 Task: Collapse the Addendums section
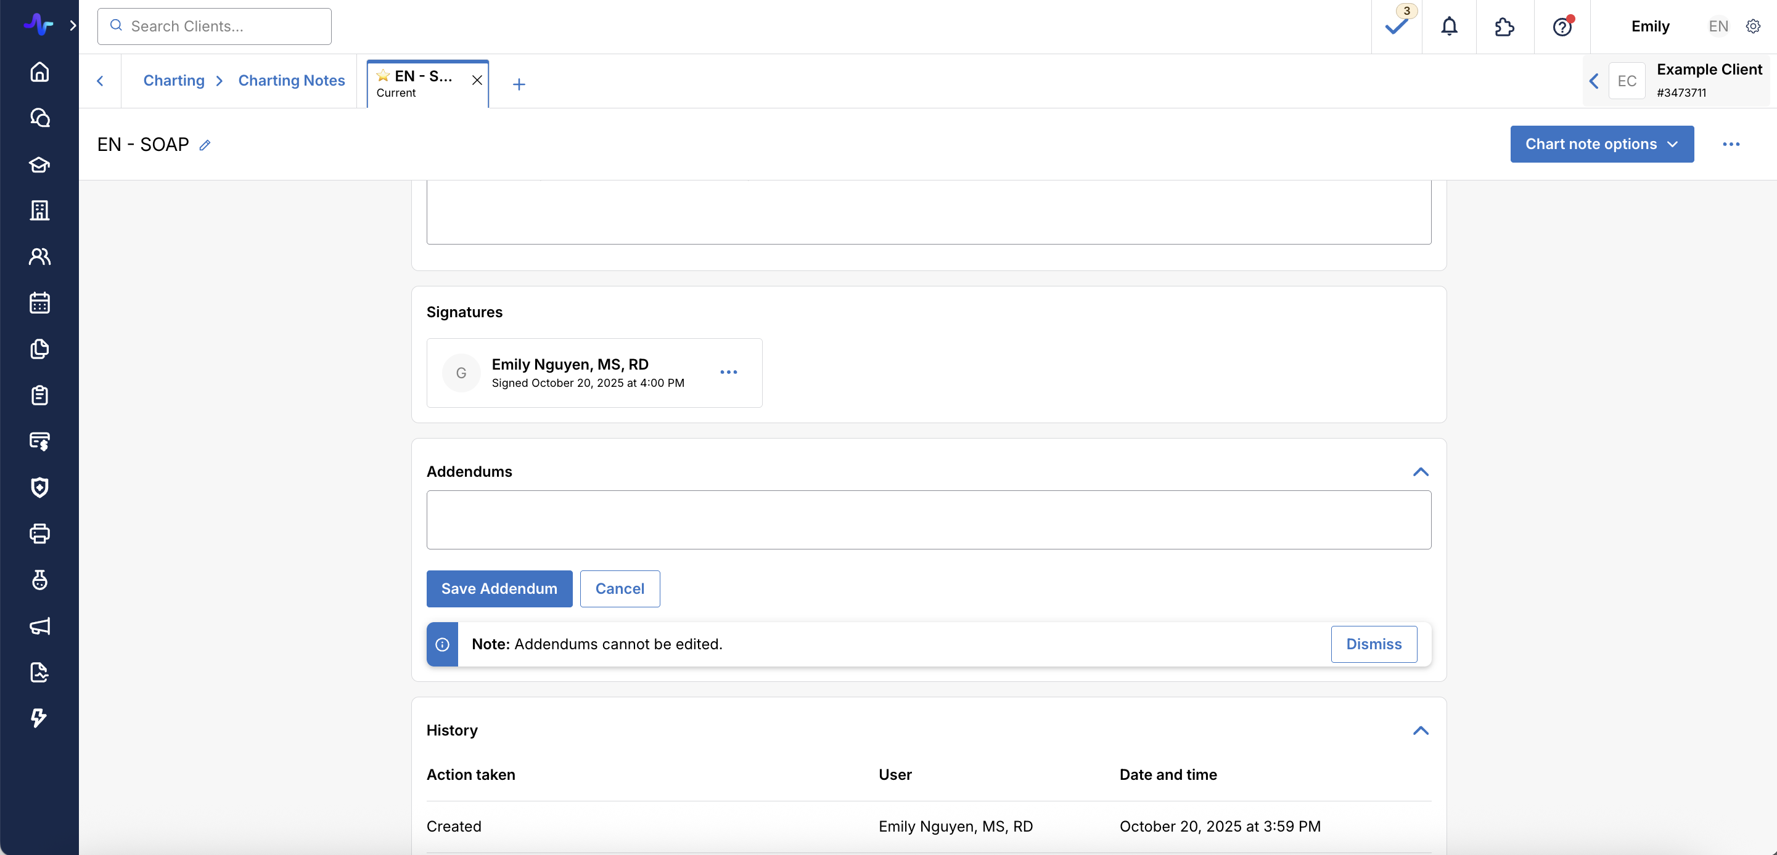click(x=1421, y=472)
